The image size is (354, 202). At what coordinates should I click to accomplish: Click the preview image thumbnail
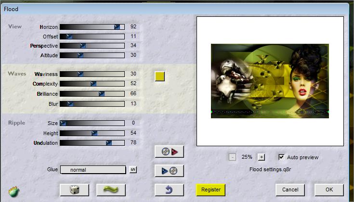(x=270, y=81)
